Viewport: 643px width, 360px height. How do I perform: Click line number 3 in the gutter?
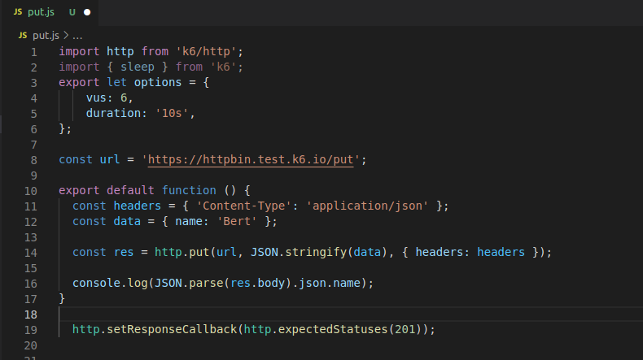click(x=34, y=83)
